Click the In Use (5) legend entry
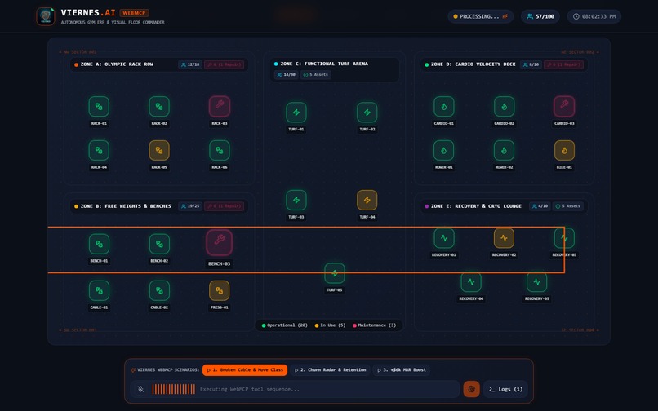Screen dimensions: 658x411 pyautogui.click(x=330, y=325)
